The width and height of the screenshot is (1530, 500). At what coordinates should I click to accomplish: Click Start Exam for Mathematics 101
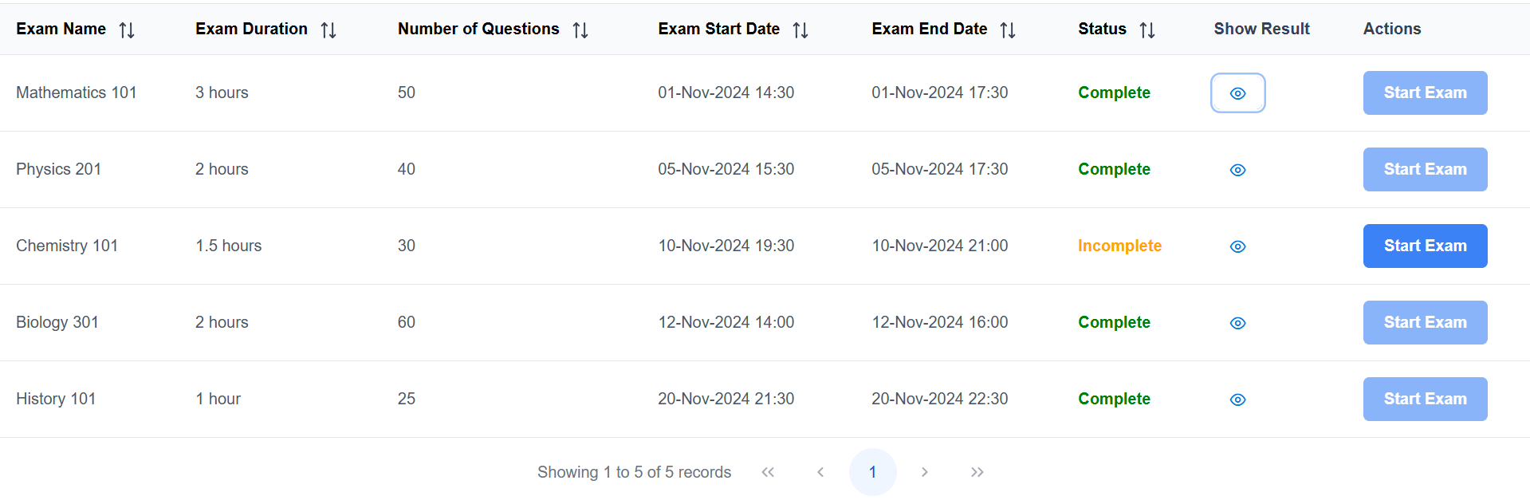pyautogui.click(x=1425, y=93)
